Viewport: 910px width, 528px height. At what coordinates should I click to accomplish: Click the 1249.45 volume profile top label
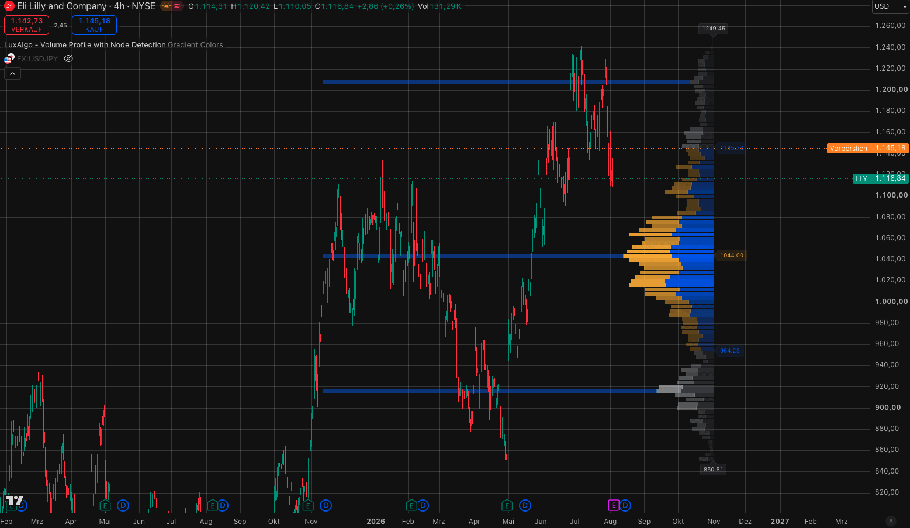(714, 29)
